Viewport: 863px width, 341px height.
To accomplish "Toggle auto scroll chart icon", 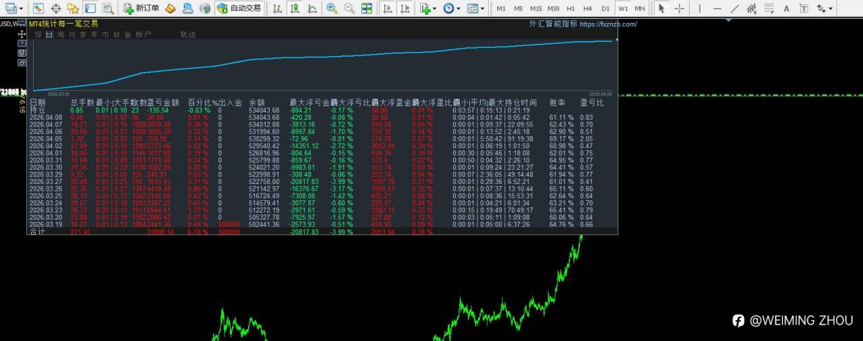I will point(387,8).
